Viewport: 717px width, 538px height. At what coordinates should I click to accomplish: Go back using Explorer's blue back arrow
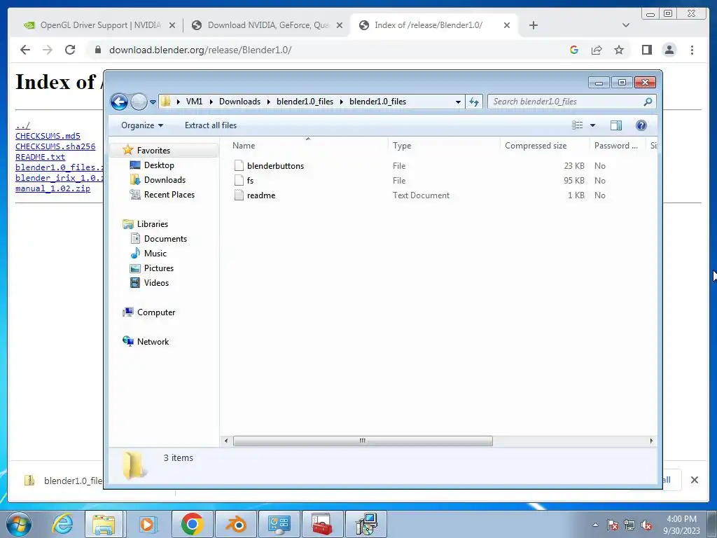pyautogui.click(x=119, y=102)
